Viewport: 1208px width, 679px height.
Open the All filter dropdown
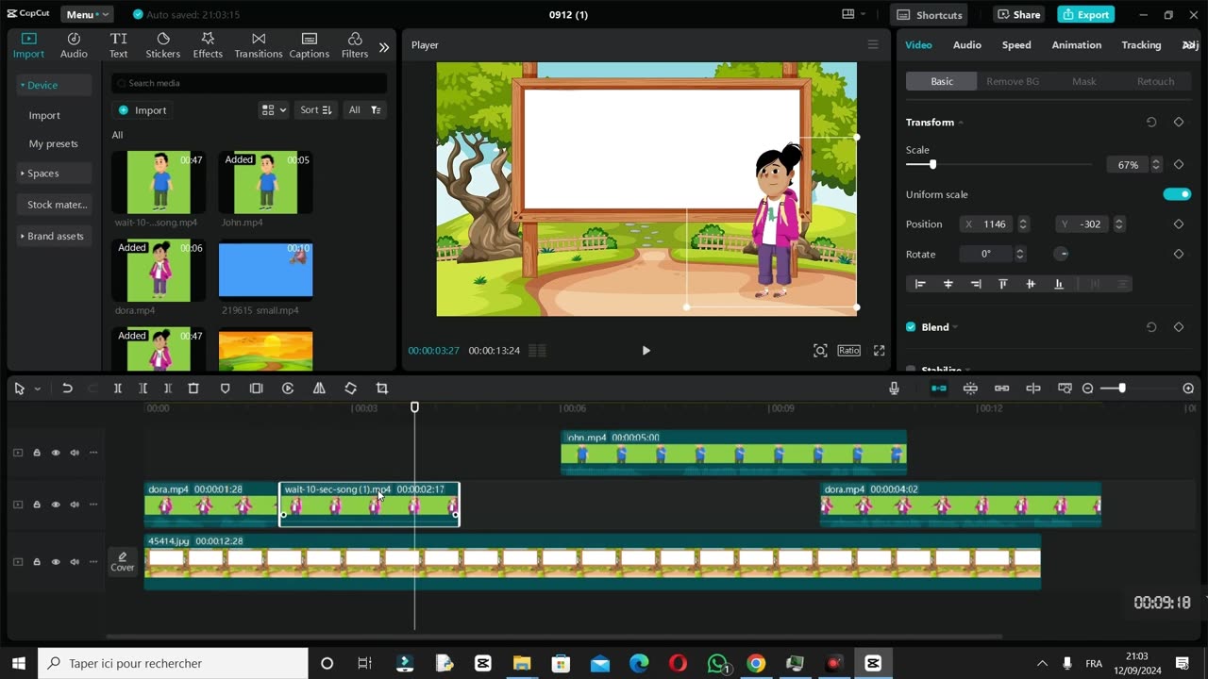click(364, 110)
